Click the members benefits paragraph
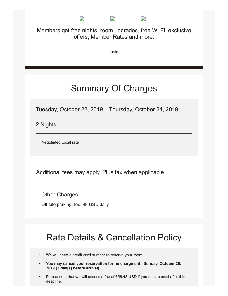Image resolution: width=228 pixels, height=296 pixels. pos(114,34)
